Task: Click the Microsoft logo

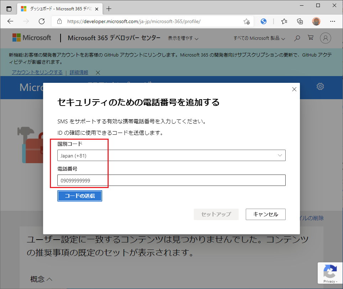Action: (x=32, y=38)
